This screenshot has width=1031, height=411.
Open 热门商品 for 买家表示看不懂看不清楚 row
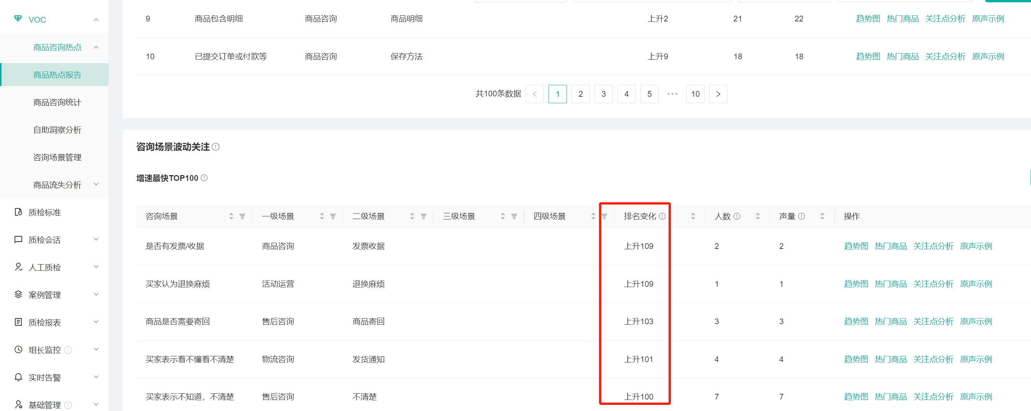pyautogui.click(x=891, y=359)
